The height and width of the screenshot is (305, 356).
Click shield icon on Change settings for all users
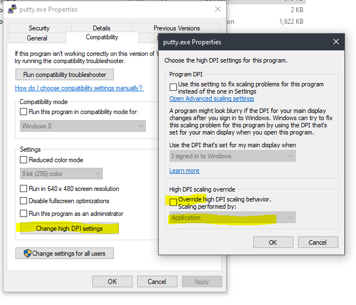point(28,253)
